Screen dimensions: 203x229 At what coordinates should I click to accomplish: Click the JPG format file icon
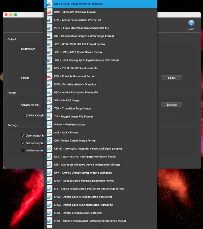point(49,60)
